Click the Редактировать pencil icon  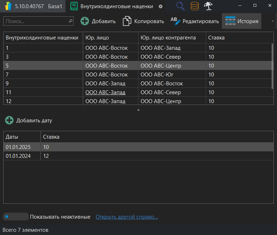[176, 21]
